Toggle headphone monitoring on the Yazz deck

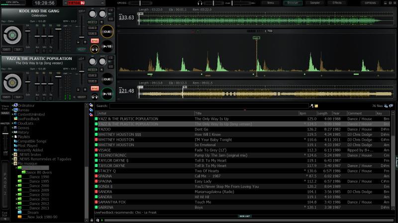click(x=95, y=96)
